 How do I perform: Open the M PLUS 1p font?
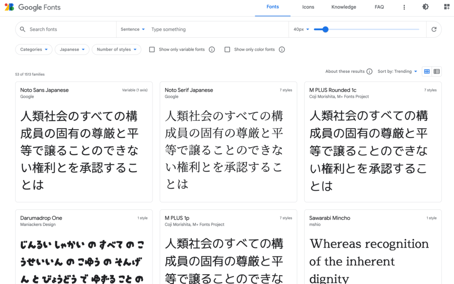[x=177, y=218]
